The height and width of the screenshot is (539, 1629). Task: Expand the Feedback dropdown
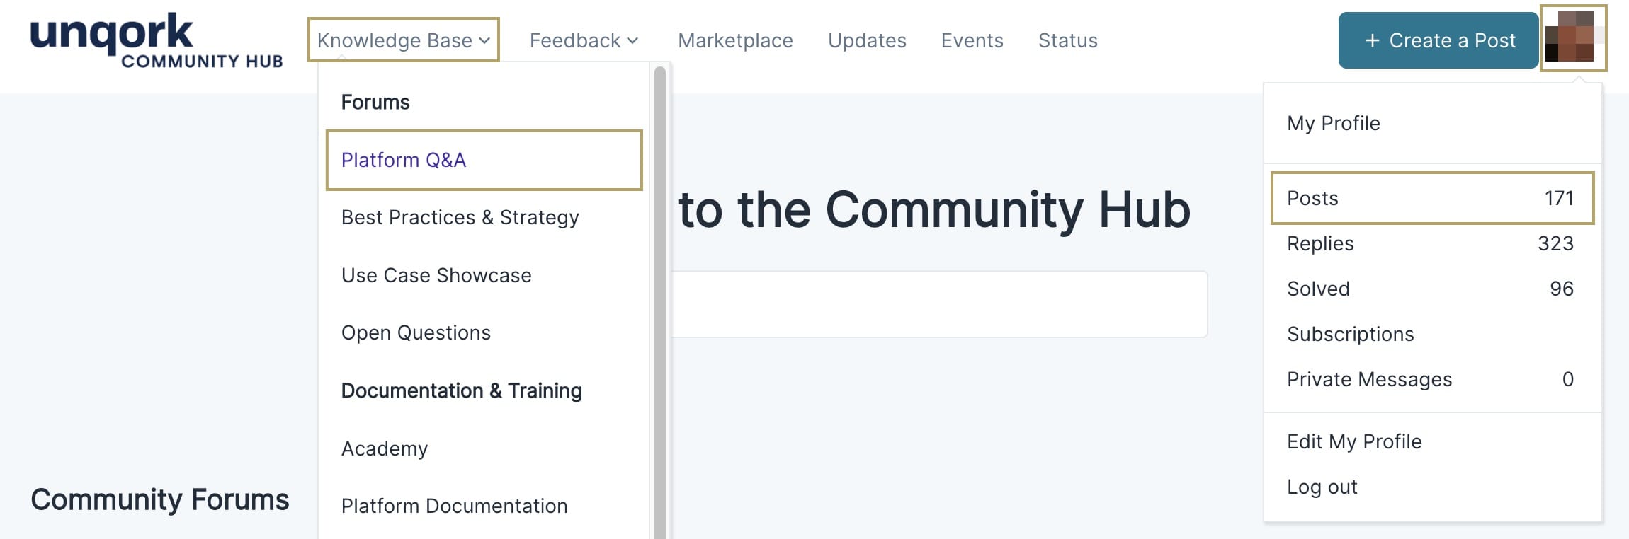[x=584, y=40]
